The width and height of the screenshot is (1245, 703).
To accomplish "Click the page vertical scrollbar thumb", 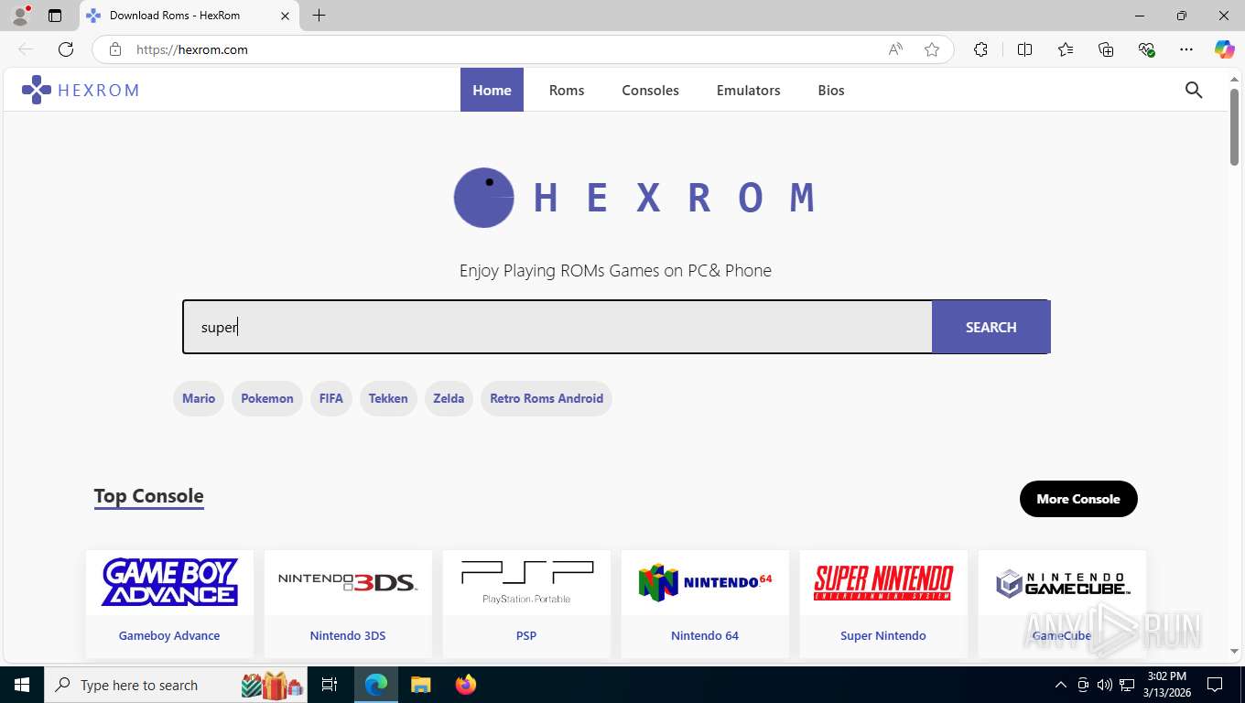I will click(1235, 127).
